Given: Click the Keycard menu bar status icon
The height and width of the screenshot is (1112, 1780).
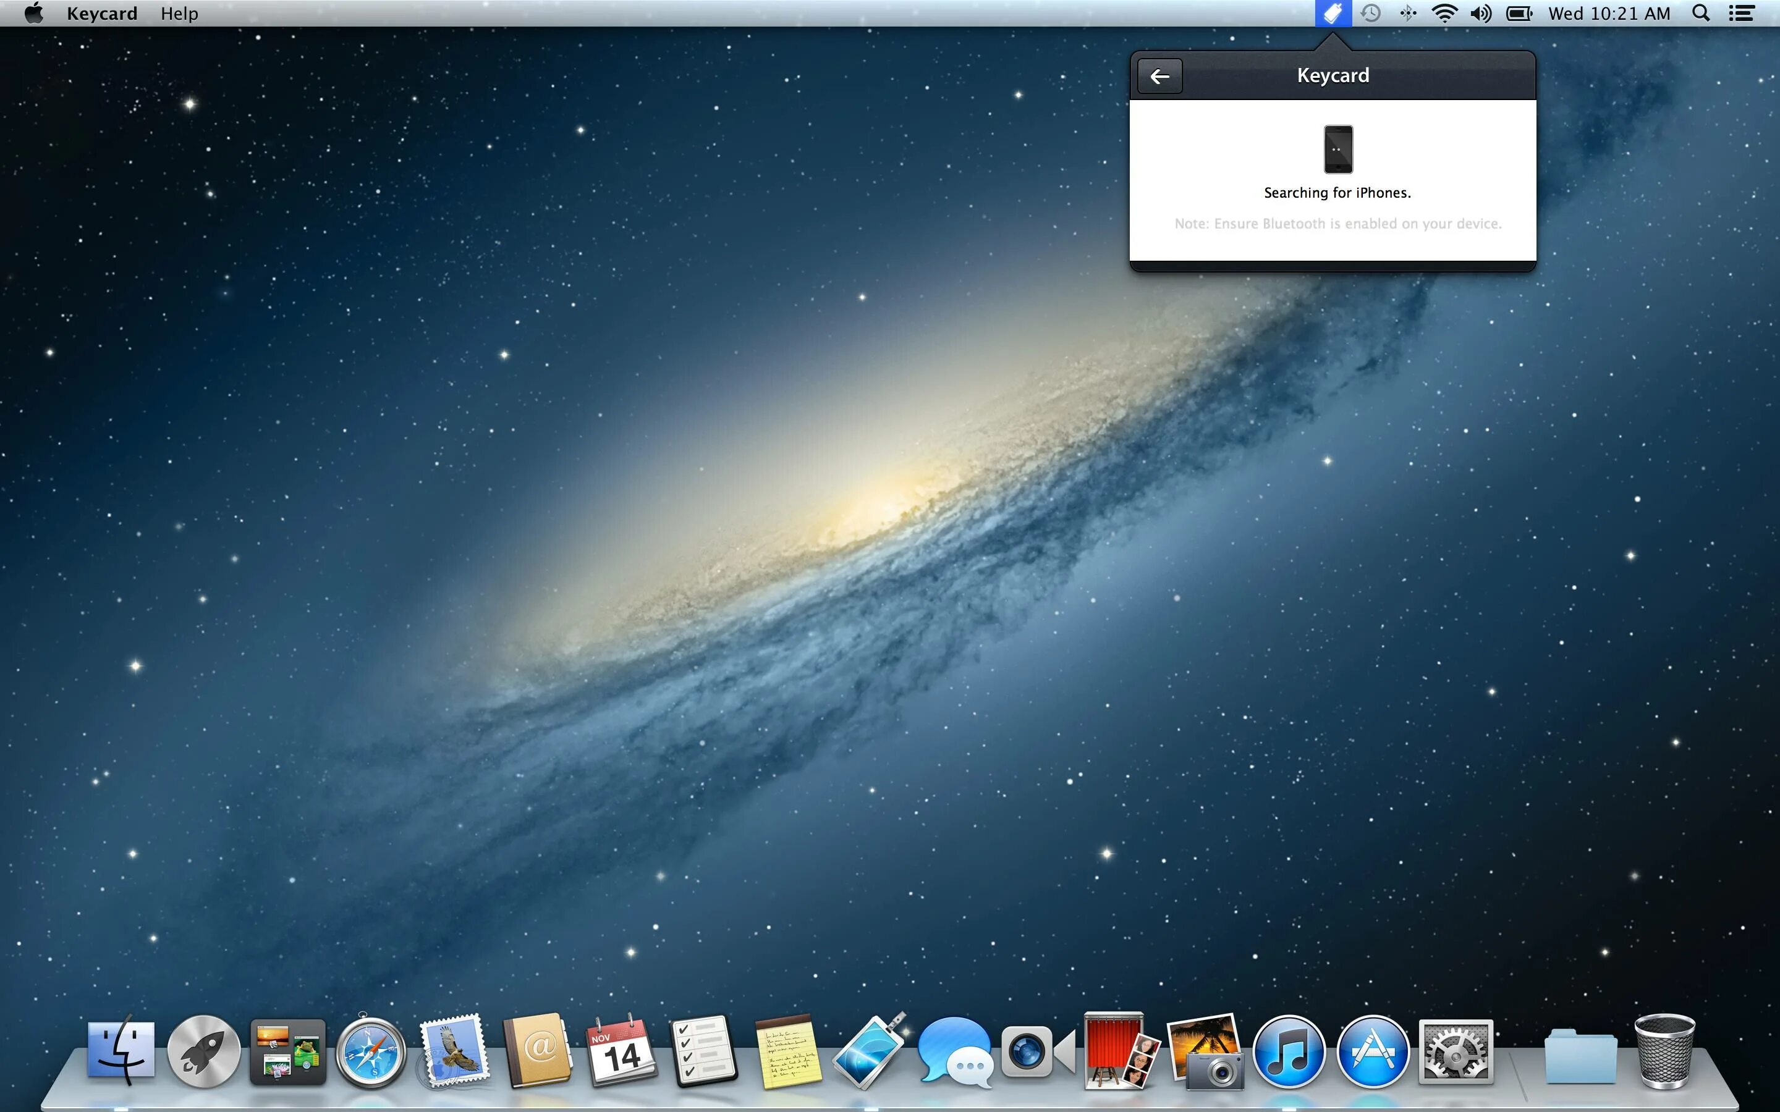Looking at the screenshot, I should (x=1333, y=13).
